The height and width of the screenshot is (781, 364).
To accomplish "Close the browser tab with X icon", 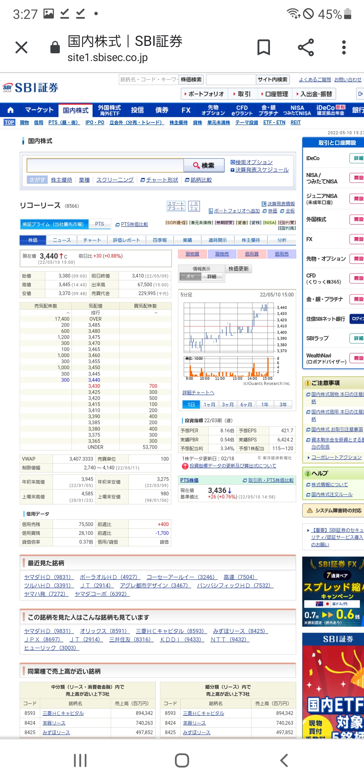I will [x=22, y=48].
